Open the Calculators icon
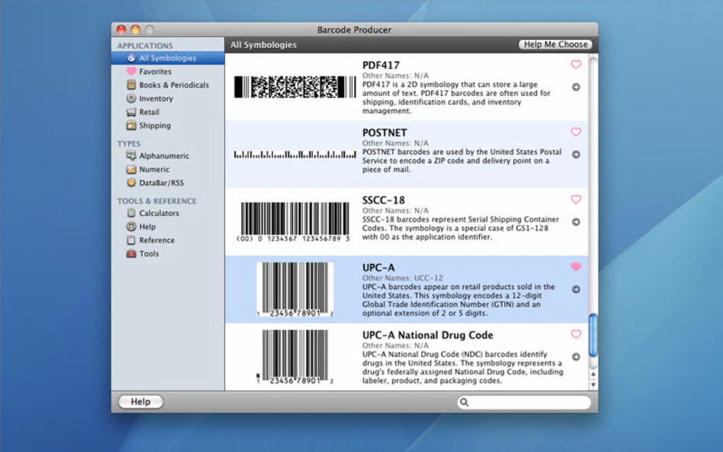The width and height of the screenshot is (723, 452). pos(131,213)
